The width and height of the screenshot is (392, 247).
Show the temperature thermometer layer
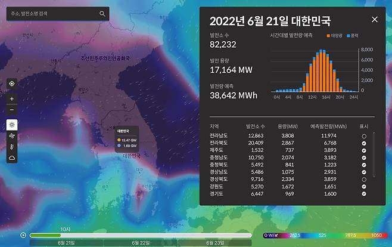[x=12, y=147]
